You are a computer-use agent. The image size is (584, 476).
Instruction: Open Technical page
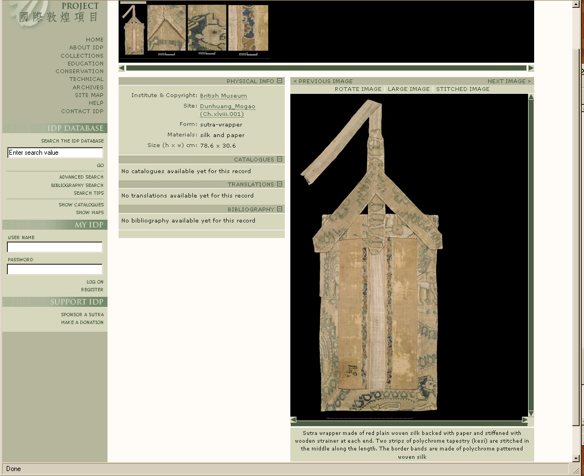tap(86, 79)
